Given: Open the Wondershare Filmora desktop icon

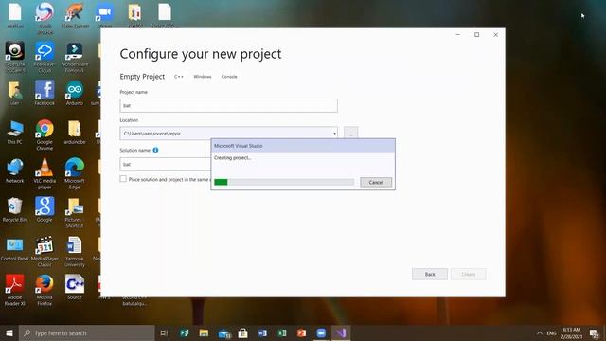Looking at the screenshot, I should [x=74, y=57].
